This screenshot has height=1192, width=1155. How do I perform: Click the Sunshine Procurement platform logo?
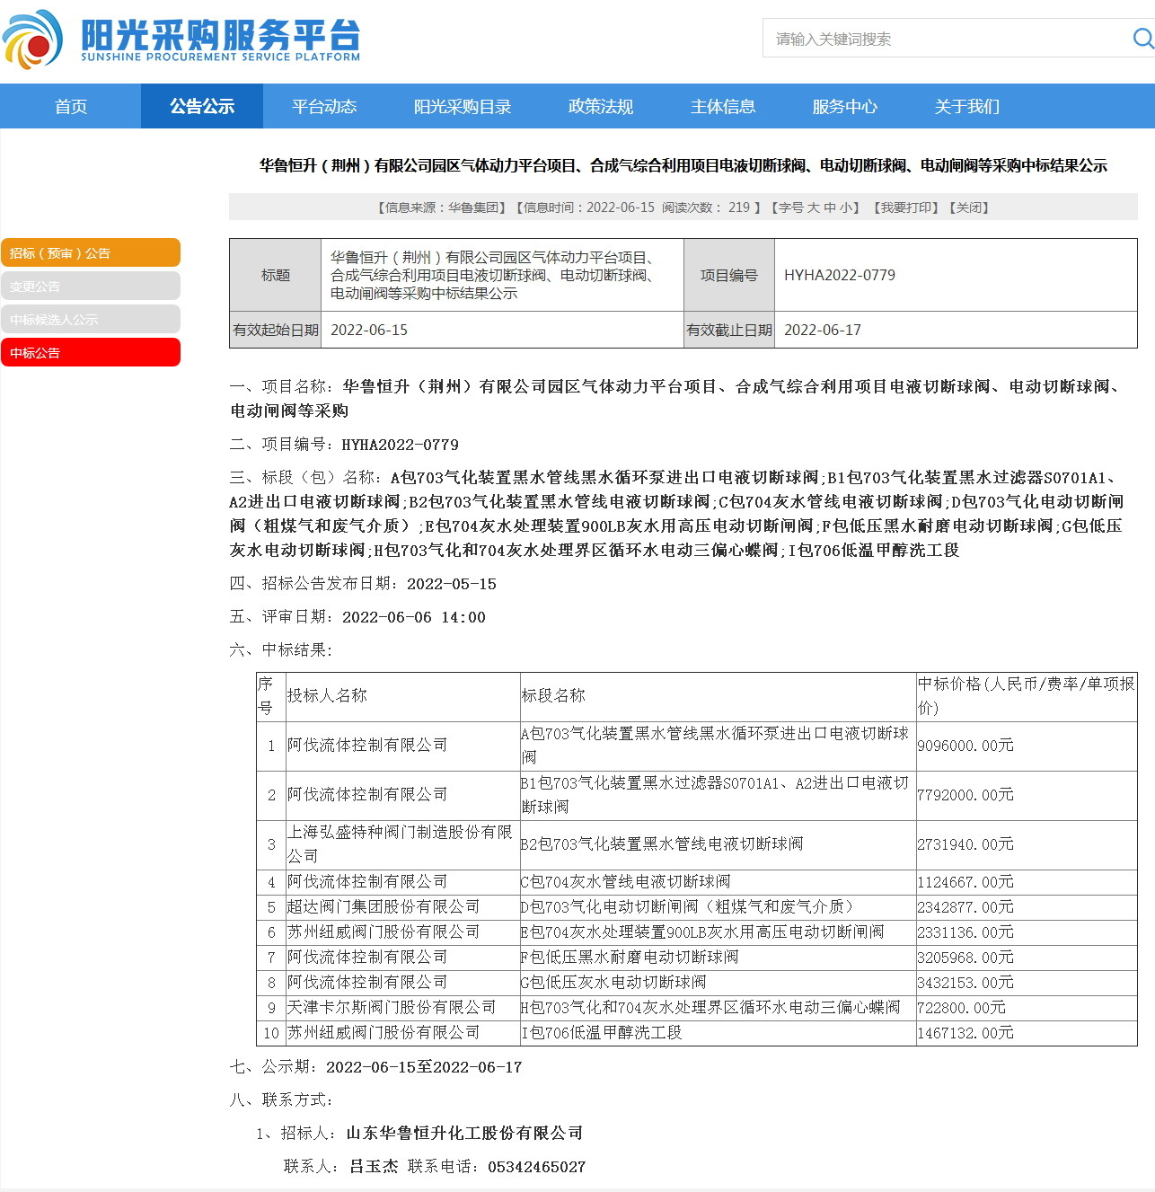(180, 40)
